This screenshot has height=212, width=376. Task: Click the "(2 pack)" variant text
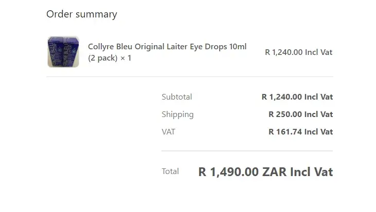click(x=103, y=58)
